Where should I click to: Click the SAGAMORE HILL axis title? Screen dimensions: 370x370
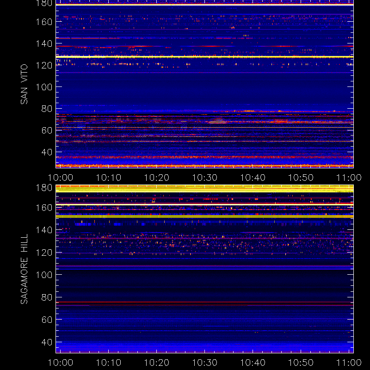click(x=24, y=269)
